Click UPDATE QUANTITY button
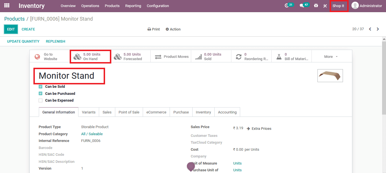The image size is (386, 173). point(23,41)
